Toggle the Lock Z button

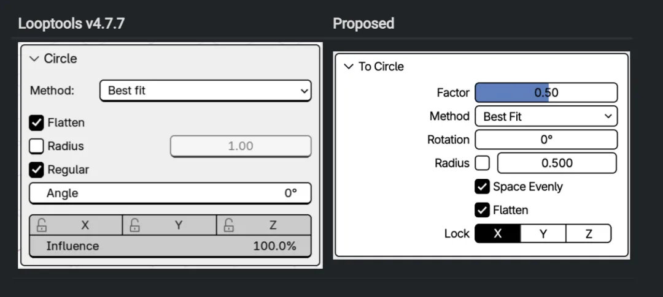pos(588,233)
